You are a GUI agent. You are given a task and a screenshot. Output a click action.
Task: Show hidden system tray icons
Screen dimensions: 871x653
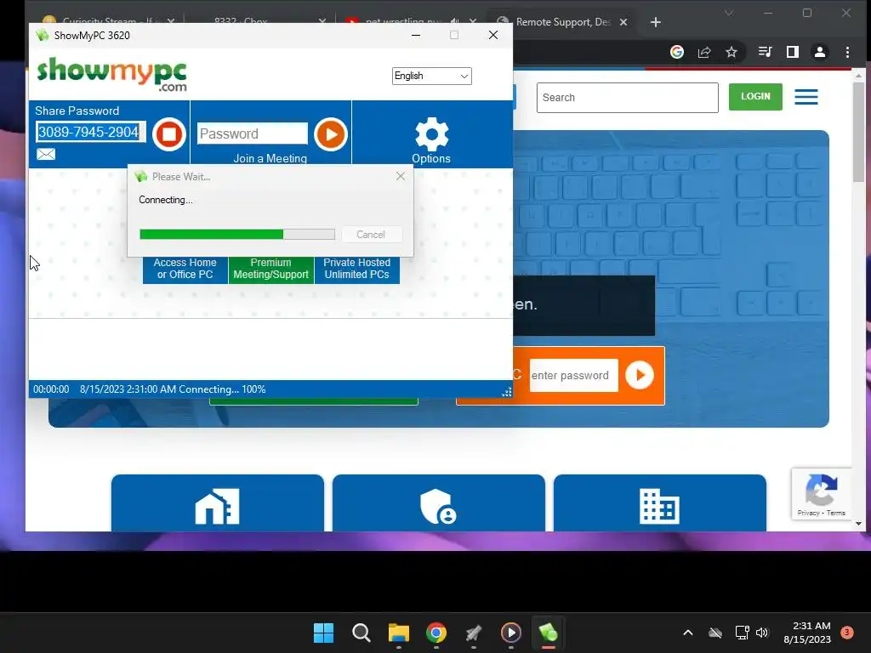pyautogui.click(x=687, y=633)
